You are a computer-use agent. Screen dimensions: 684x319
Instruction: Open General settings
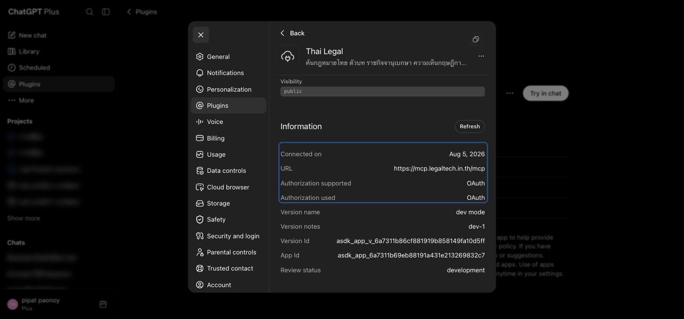(x=228, y=57)
